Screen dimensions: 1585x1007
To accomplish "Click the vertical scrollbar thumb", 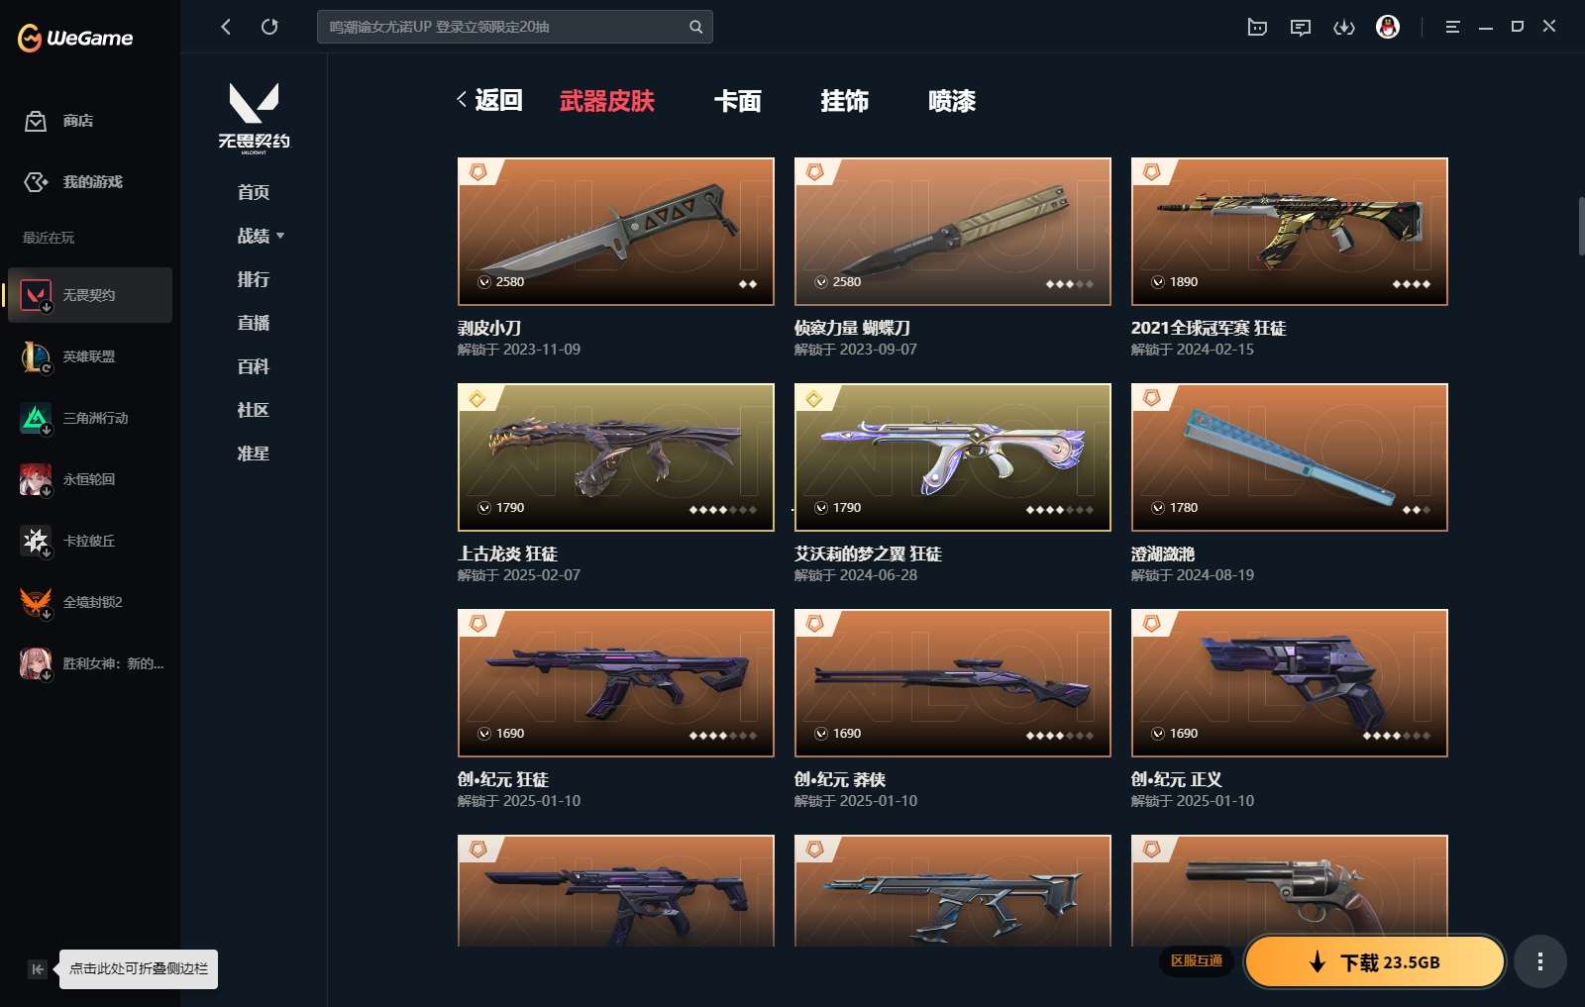I will [x=1581, y=227].
